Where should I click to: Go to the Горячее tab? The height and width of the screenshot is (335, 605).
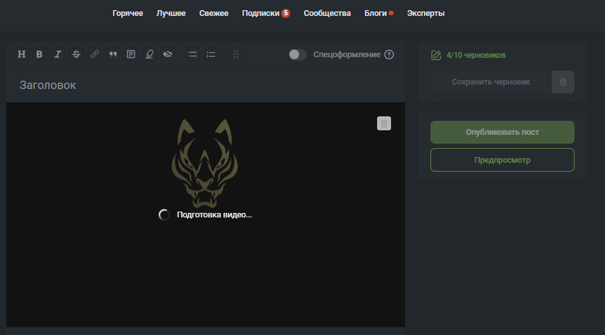(x=128, y=13)
